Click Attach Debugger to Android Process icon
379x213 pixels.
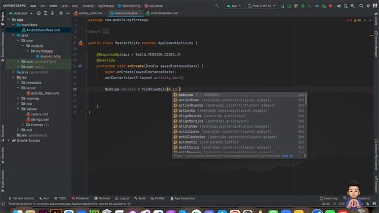324,6
